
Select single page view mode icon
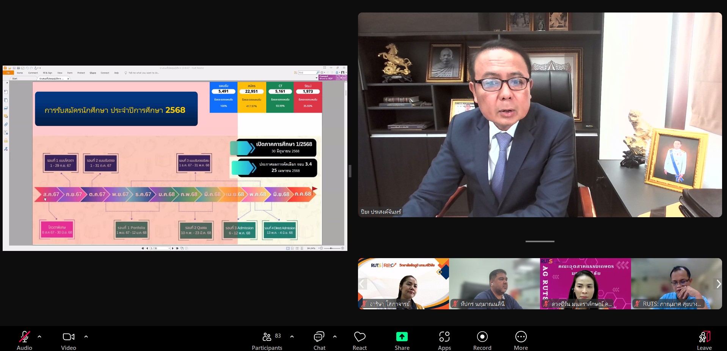[x=288, y=248]
